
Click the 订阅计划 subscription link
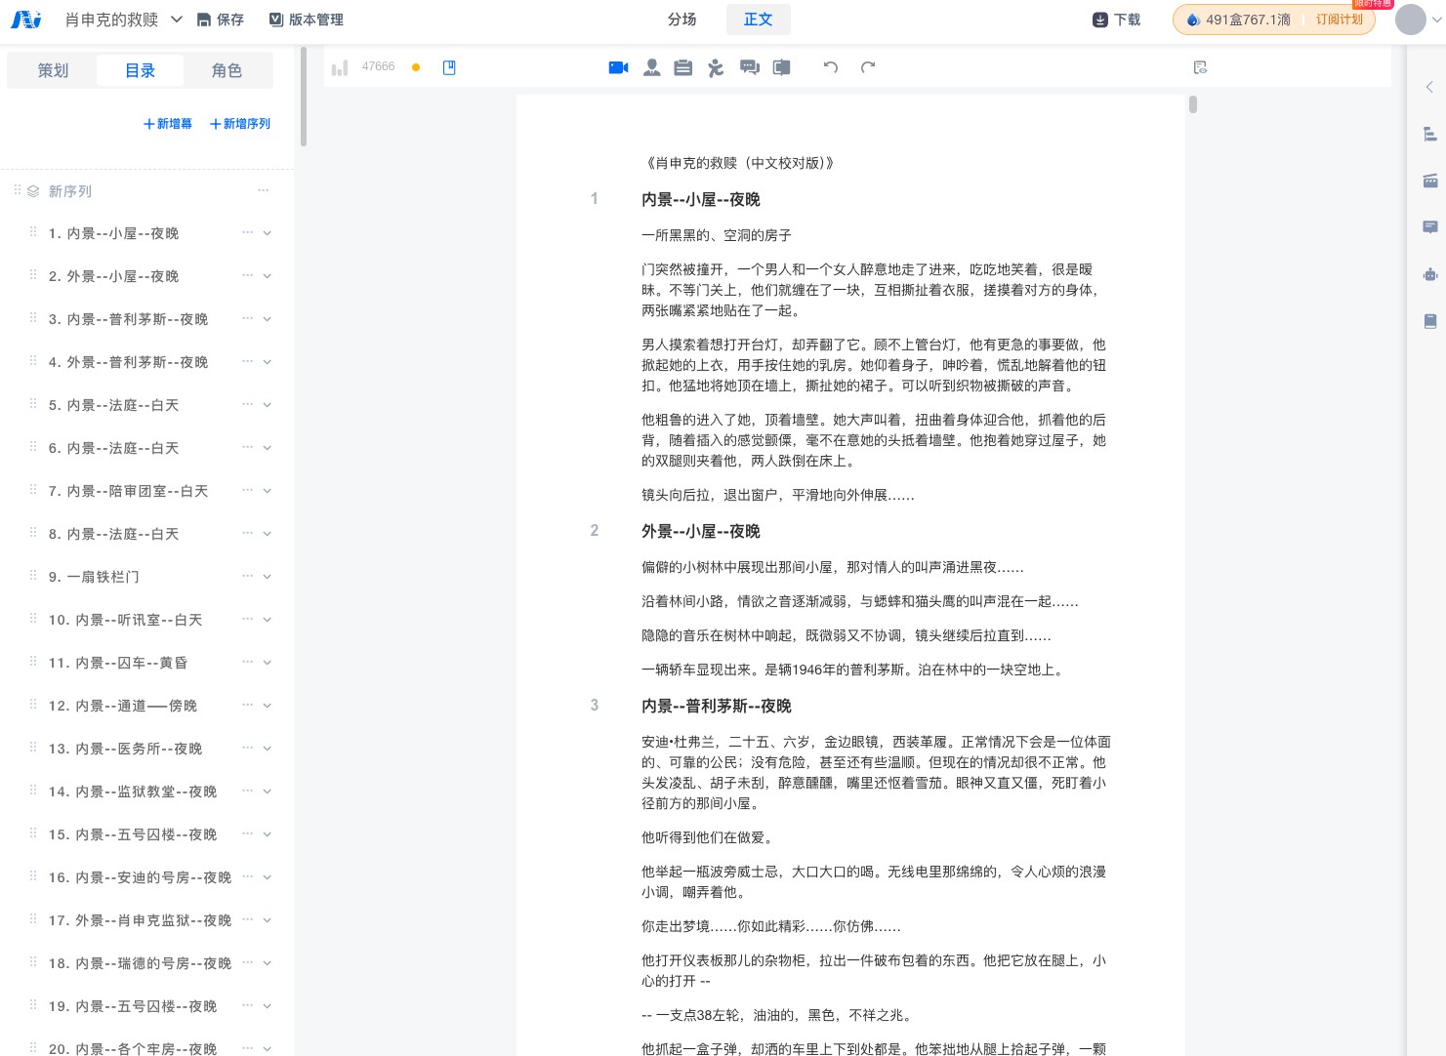tap(1340, 20)
